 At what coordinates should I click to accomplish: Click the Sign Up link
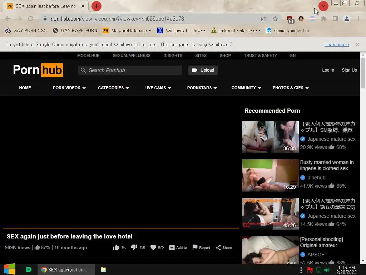coord(349,70)
